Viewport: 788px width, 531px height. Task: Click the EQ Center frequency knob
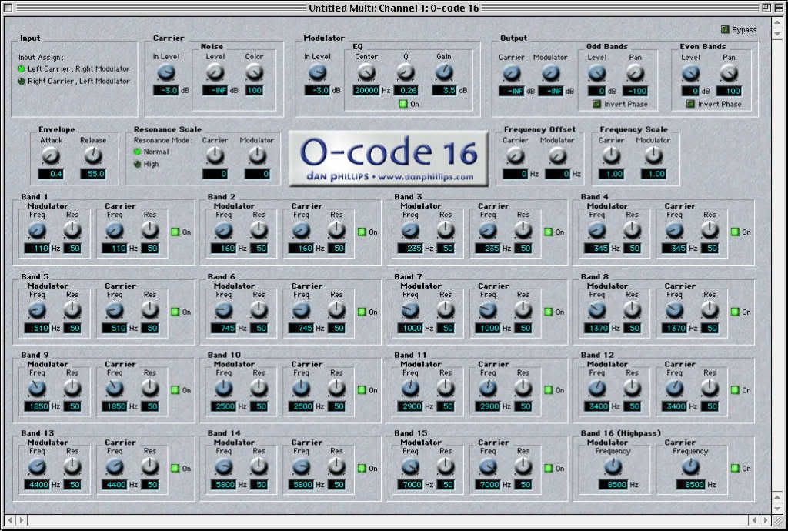click(366, 73)
